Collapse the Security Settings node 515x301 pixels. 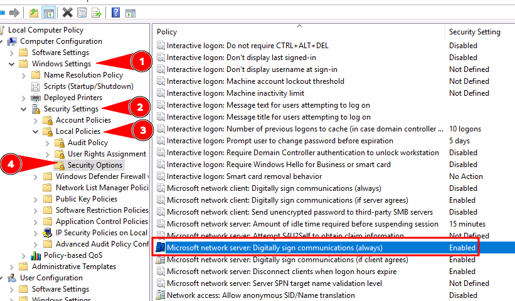click(24, 109)
